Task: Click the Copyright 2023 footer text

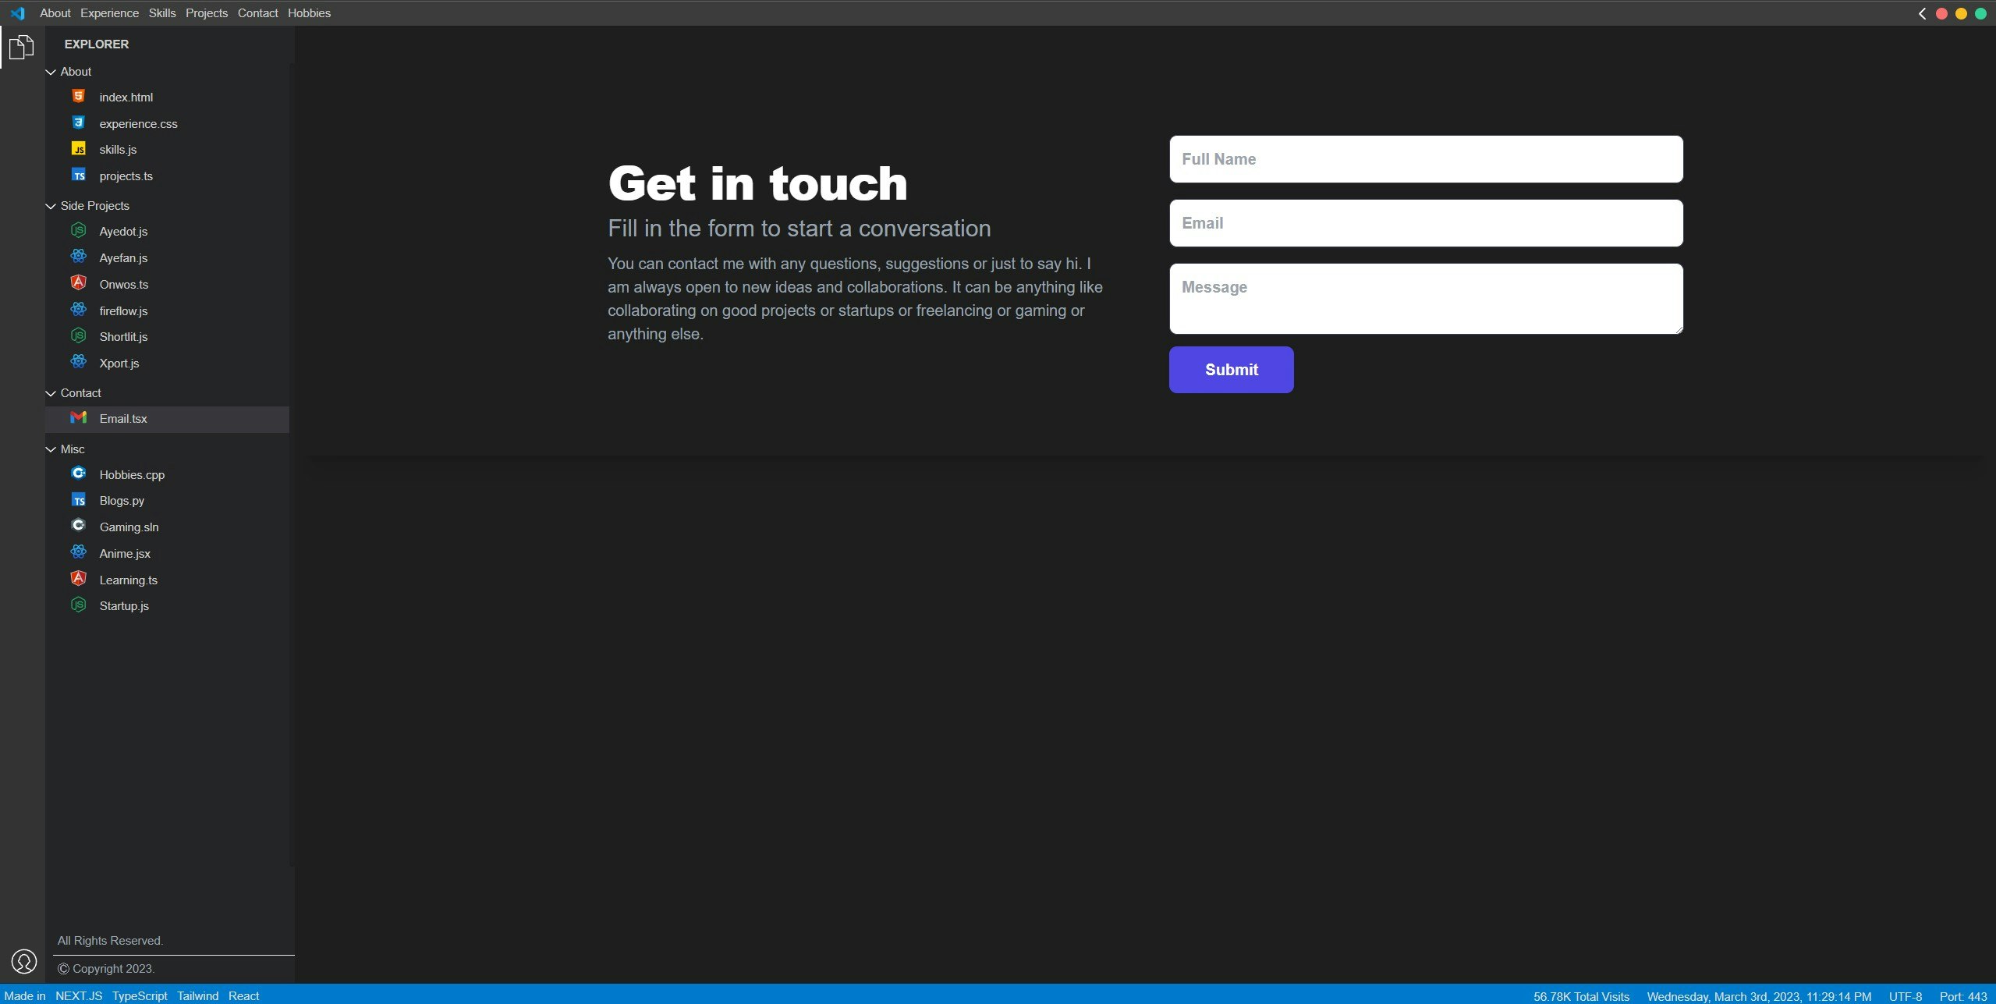Action: pos(106,969)
